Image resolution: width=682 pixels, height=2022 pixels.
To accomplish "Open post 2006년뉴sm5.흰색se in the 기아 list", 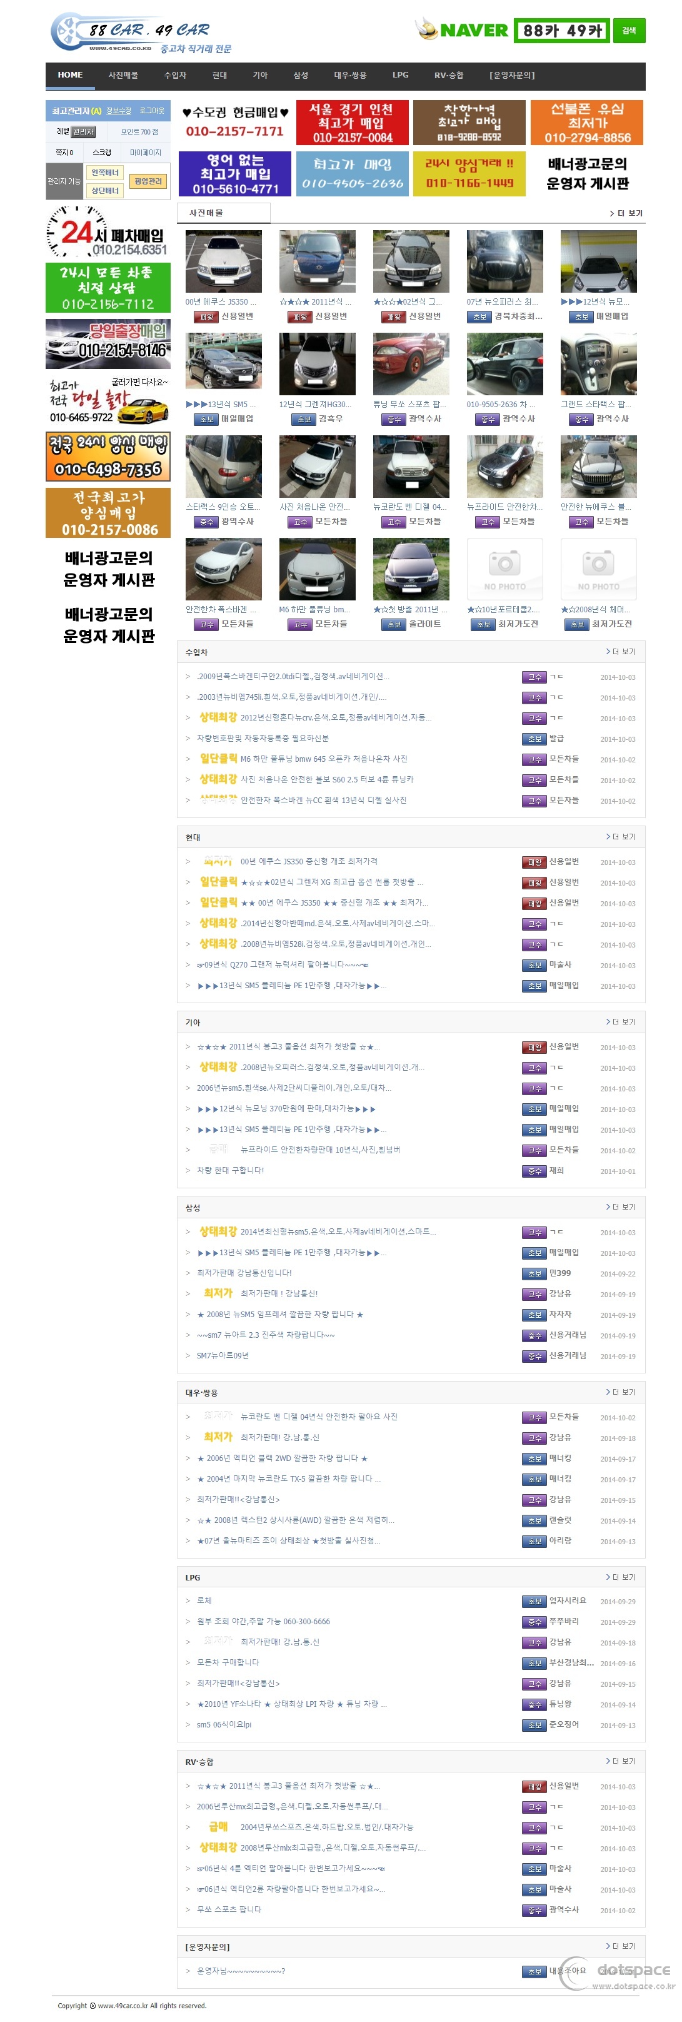I will coord(294,1088).
